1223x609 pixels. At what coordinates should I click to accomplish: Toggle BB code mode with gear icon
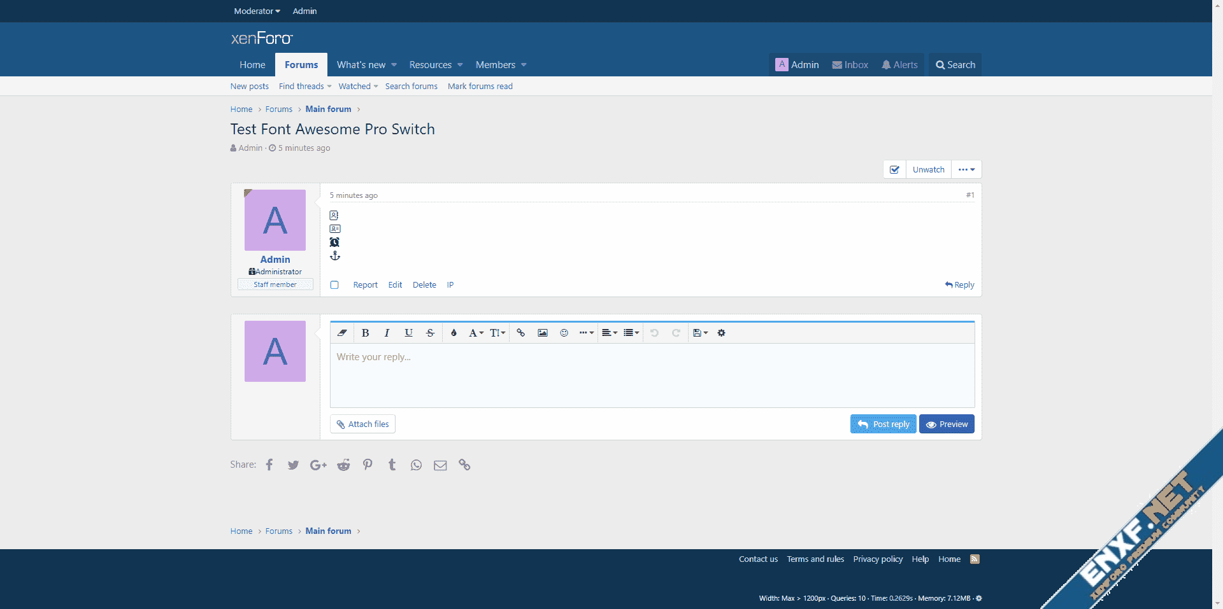[721, 333]
